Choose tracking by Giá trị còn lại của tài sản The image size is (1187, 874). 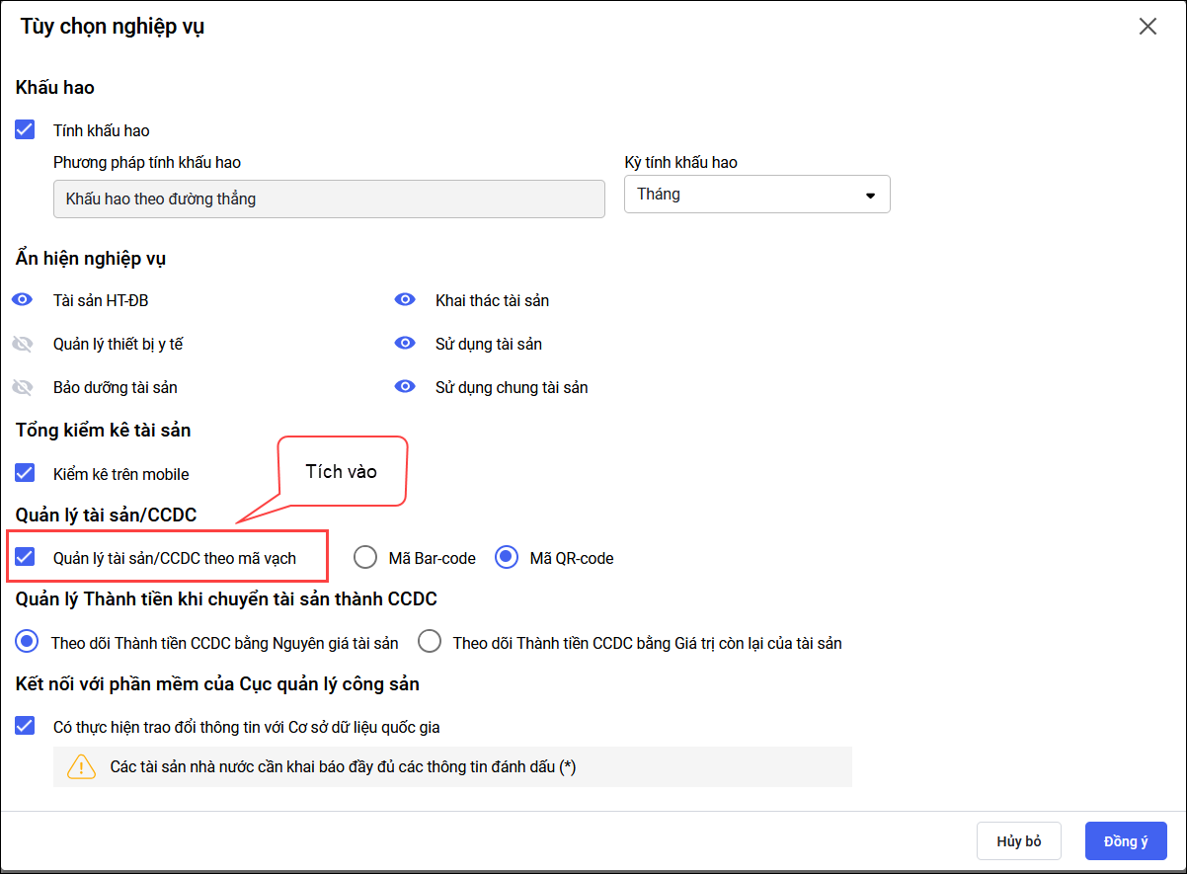coord(430,643)
